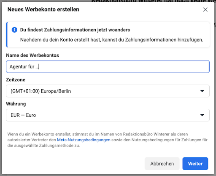Click the Abbrechen button
This screenshot has height=176, width=216.
tap(162, 164)
